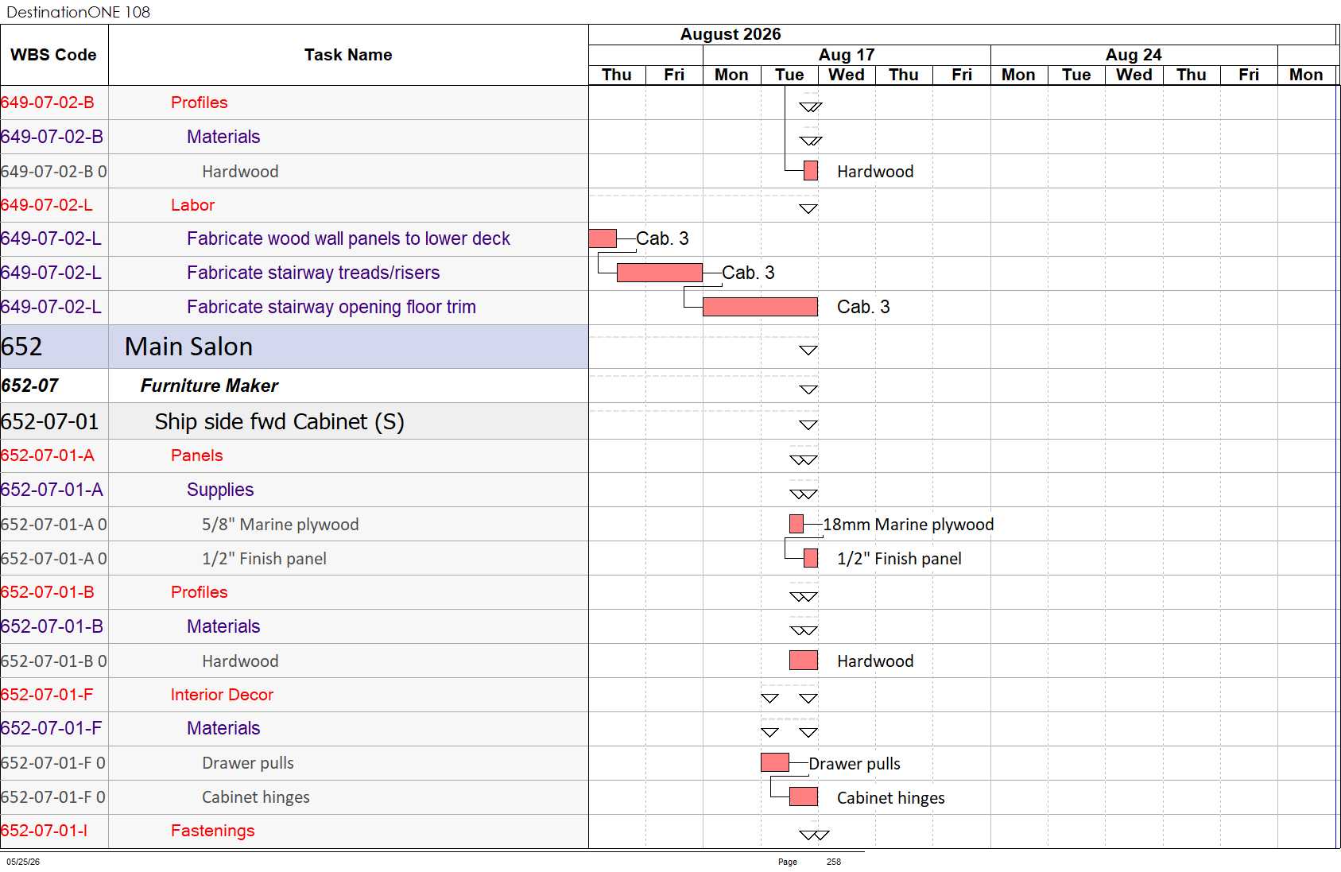Select the Fabricate stairway opening floor trim bar
Viewport: 1341px width, 872px height.
coord(760,307)
